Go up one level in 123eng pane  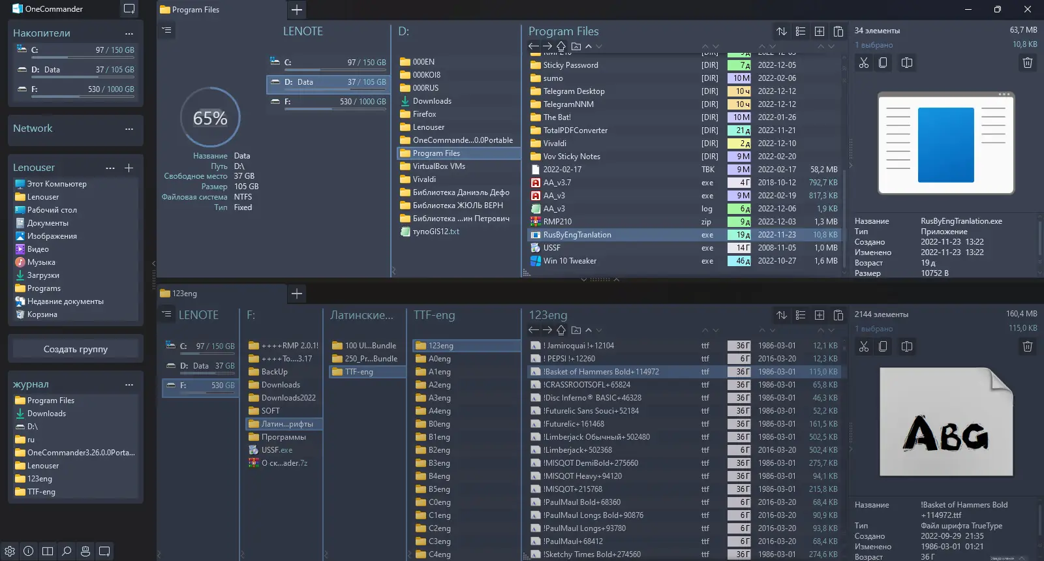click(x=561, y=330)
